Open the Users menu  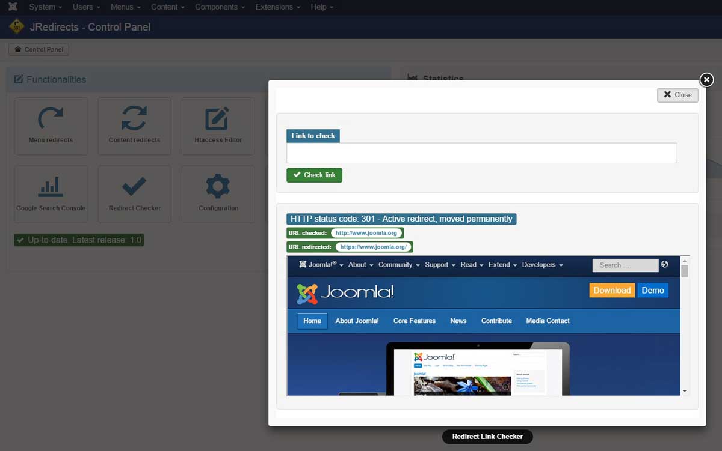pos(86,7)
